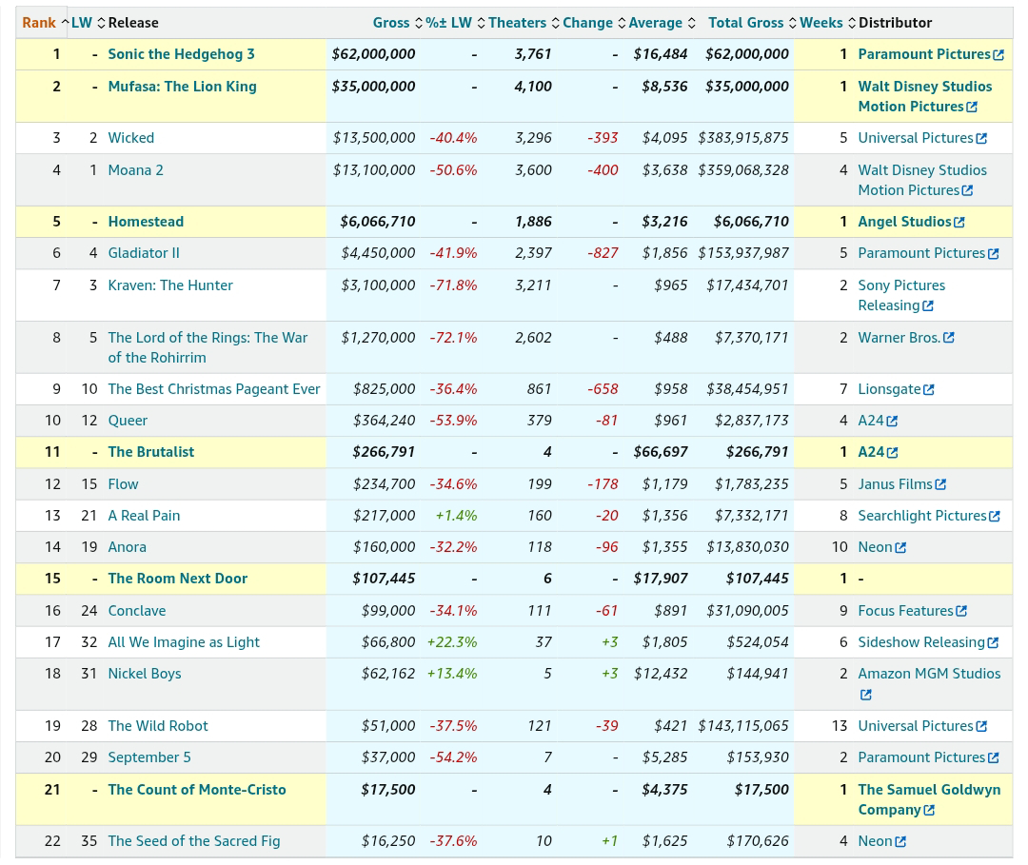Open the Wicked release link

click(x=131, y=138)
